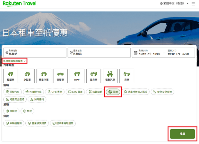Toggle the 加高座椅 option

pyautogui.click(x=37, y=99)
